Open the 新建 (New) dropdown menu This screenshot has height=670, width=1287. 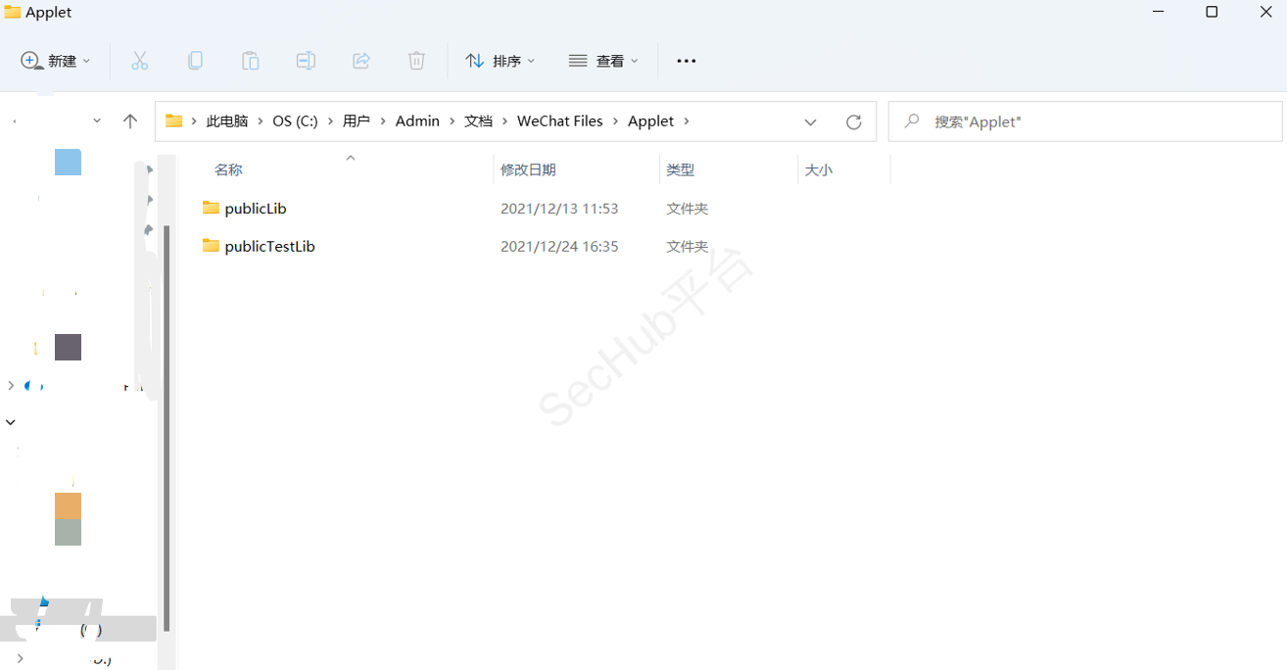56,61
